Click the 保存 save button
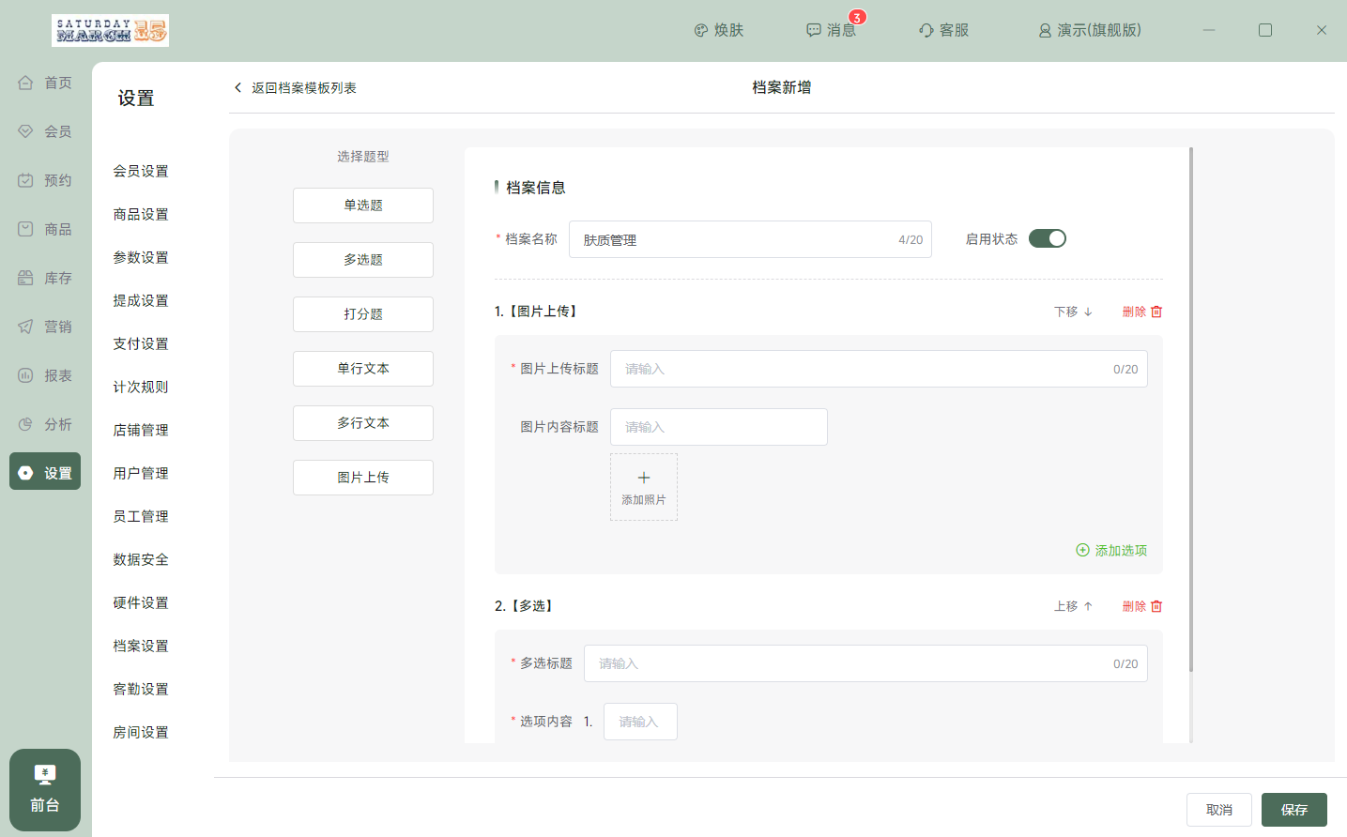This screenshot has height=837, width=1347. tap(1293, 810)
